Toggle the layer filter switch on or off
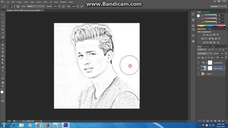 [x=227, y=50]
